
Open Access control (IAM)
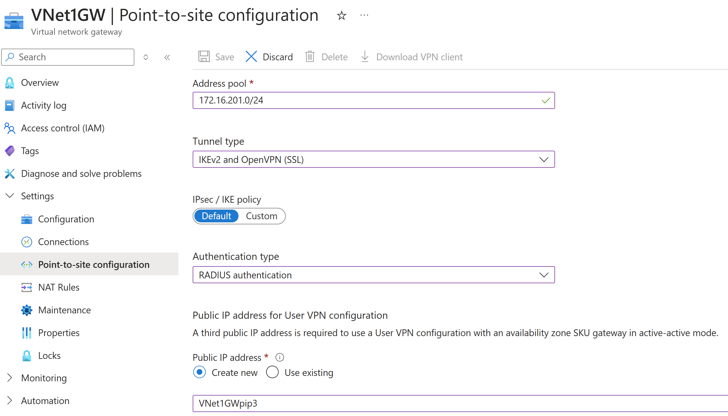point(9,128)
